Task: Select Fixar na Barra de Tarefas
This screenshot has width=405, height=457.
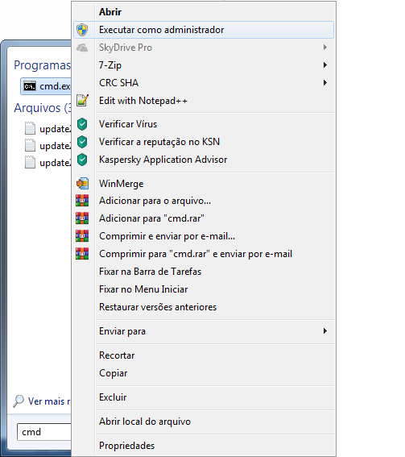Action: [204, 272]
